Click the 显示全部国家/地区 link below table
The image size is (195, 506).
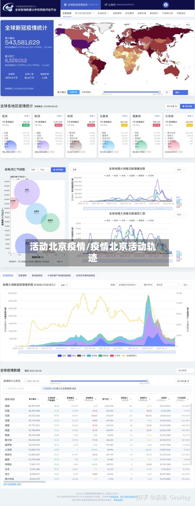coord(12,484)
